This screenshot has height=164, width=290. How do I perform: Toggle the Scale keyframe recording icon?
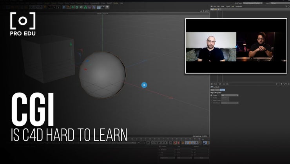pos(190,143)
